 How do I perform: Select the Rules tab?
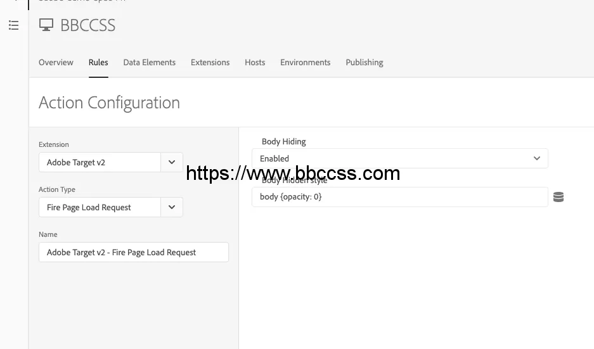click(x=98, y=63)
